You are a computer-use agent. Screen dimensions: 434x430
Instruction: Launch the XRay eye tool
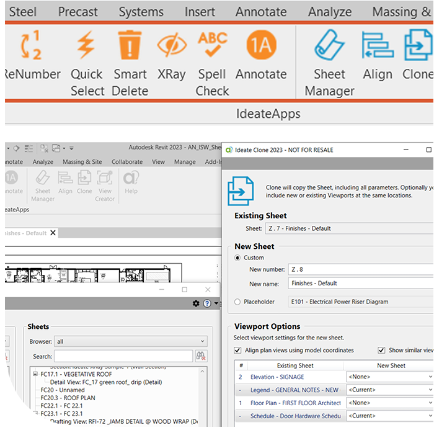(172, 55)
